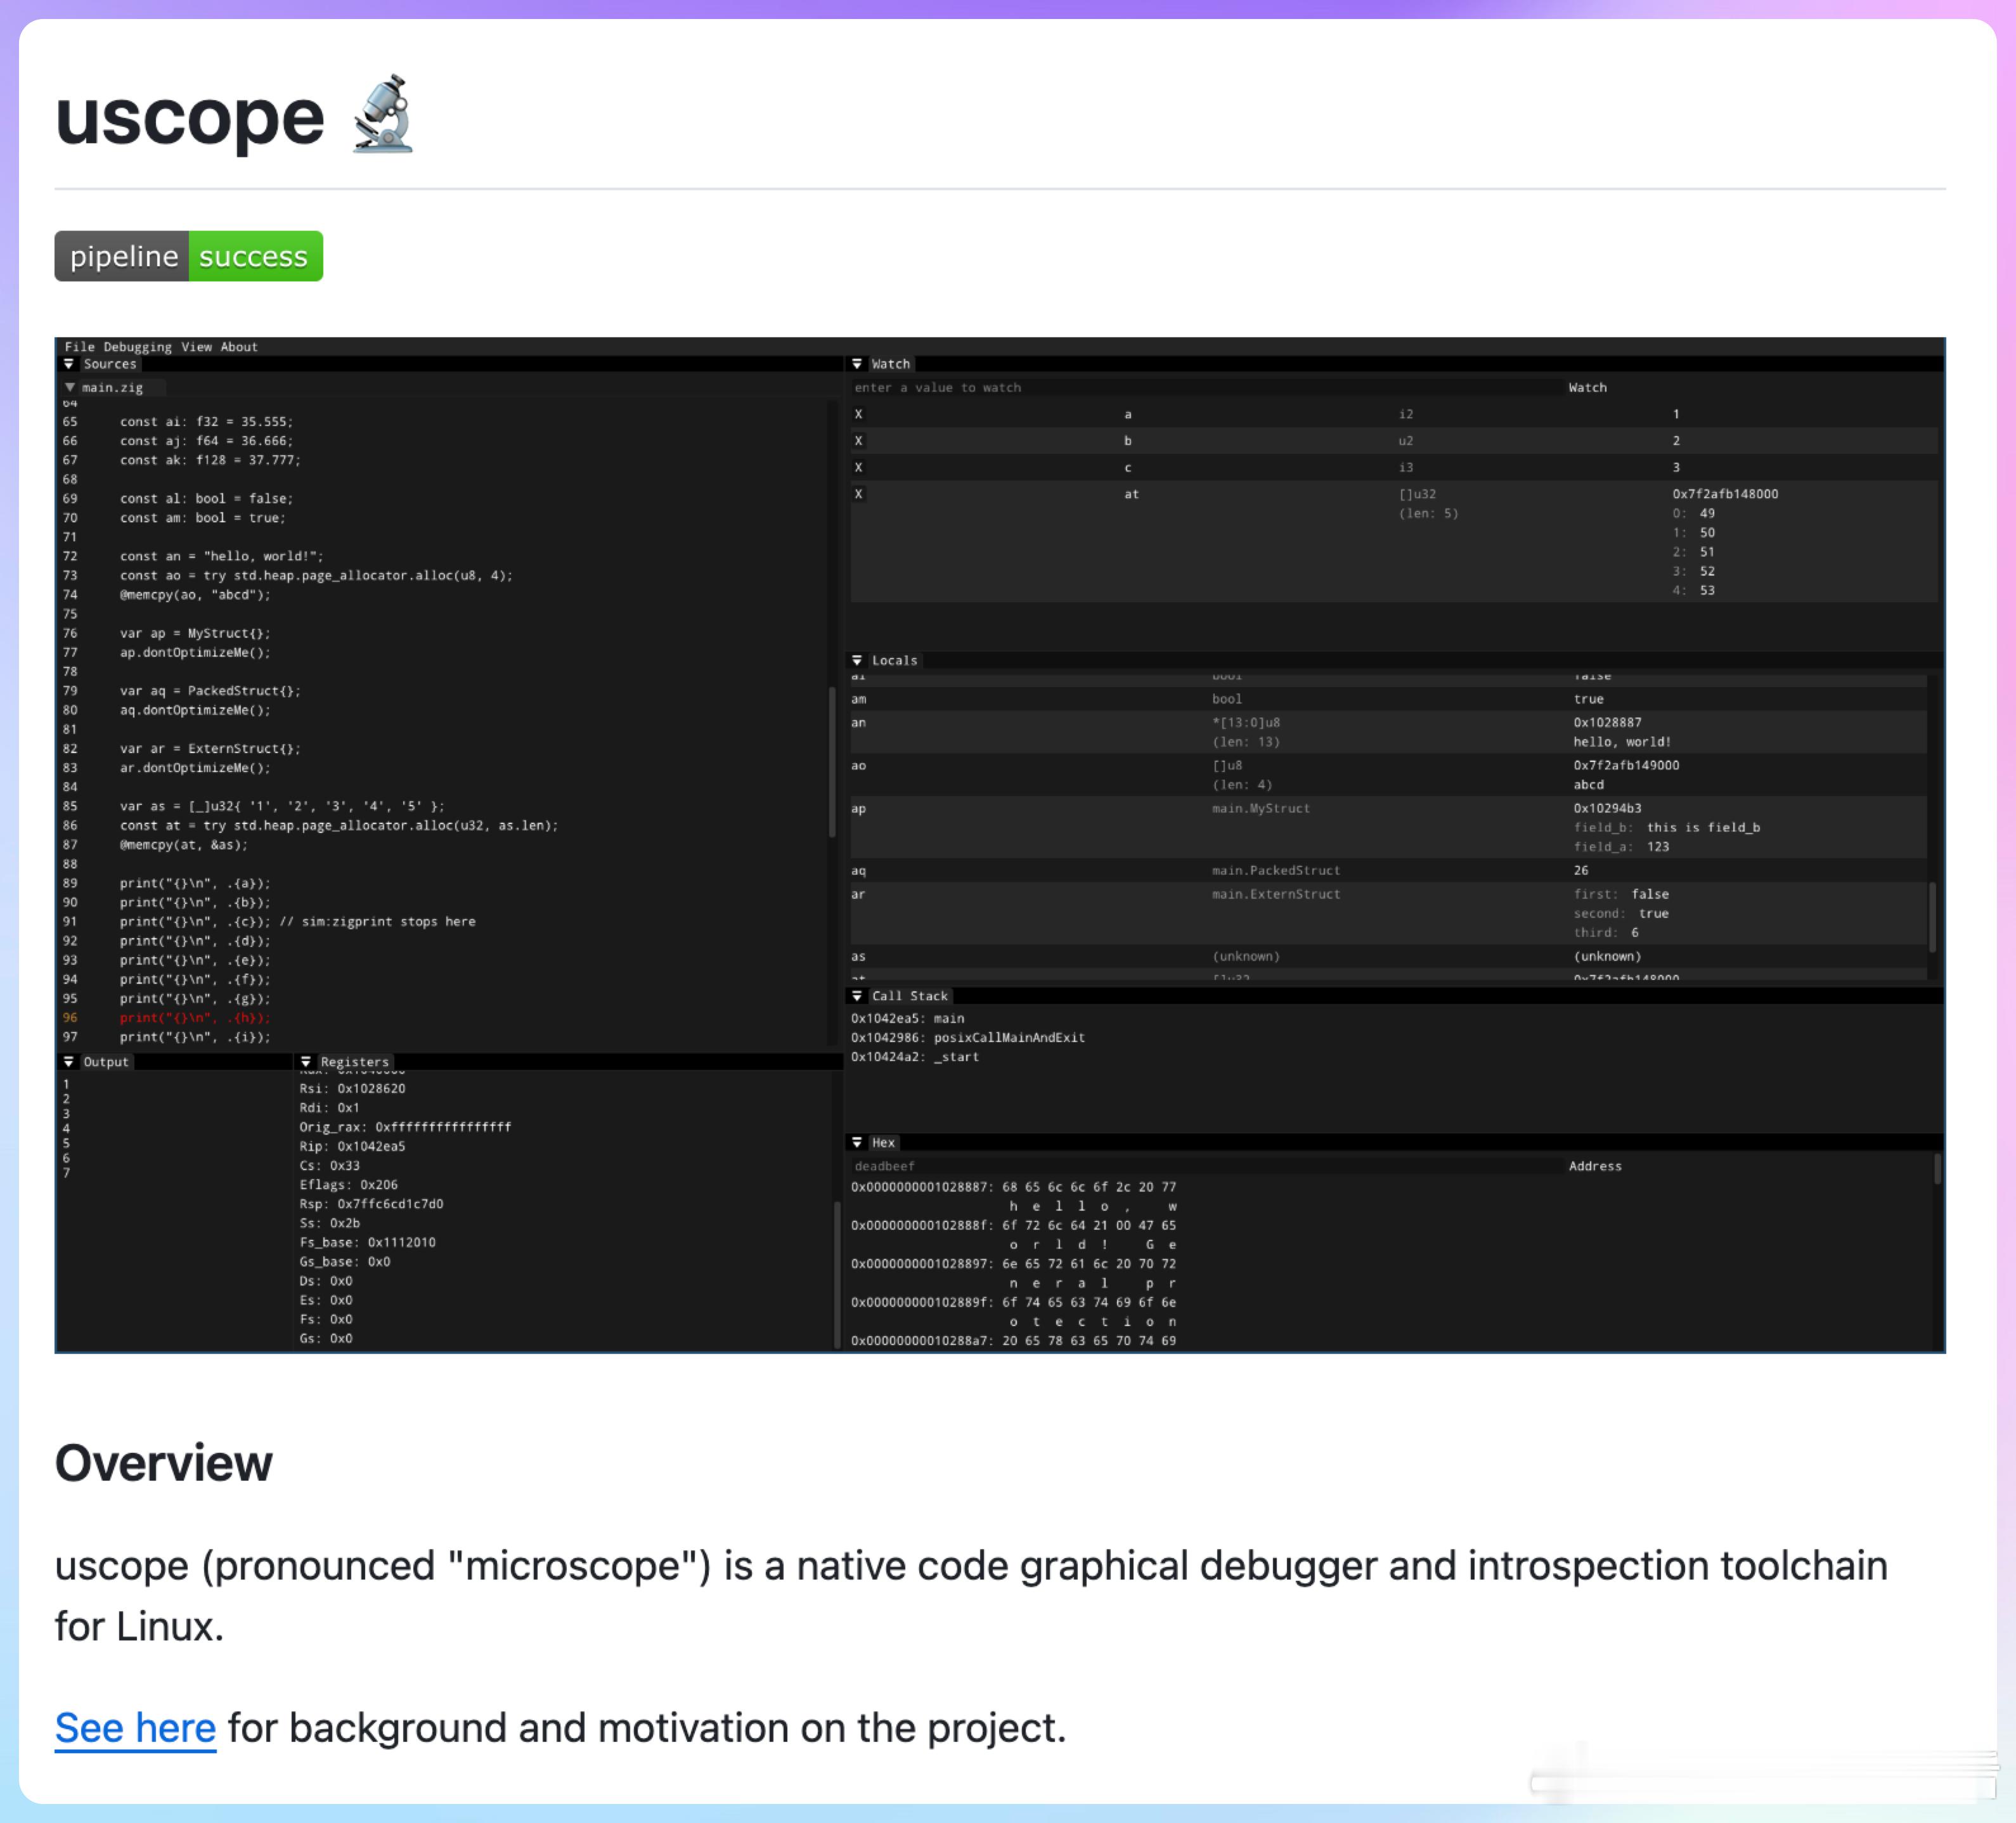Click local variable 'as' (unknown) row

(x=1388, y=956)
